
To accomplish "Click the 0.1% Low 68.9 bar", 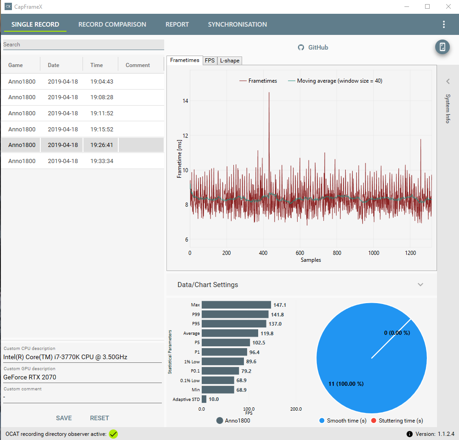I will (218, 380).
